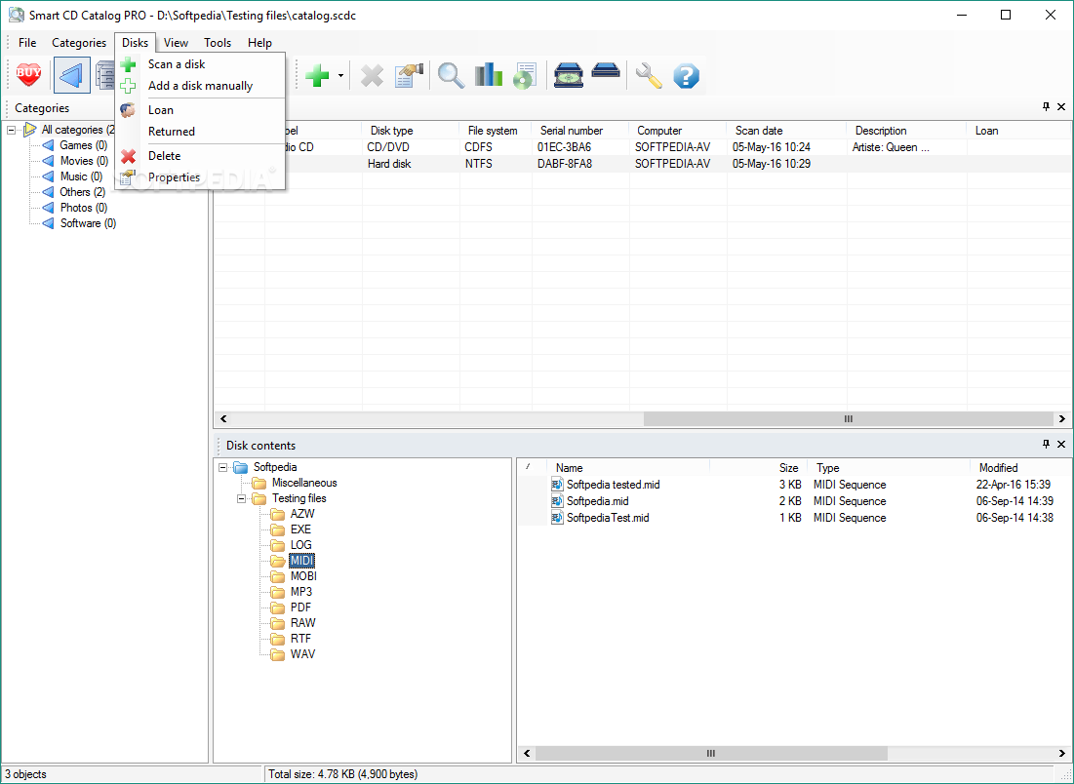Open Properties from the Disks menu
Image resolution: width=1074 pixels, height=784 pixels.
[x=199, y=177]
